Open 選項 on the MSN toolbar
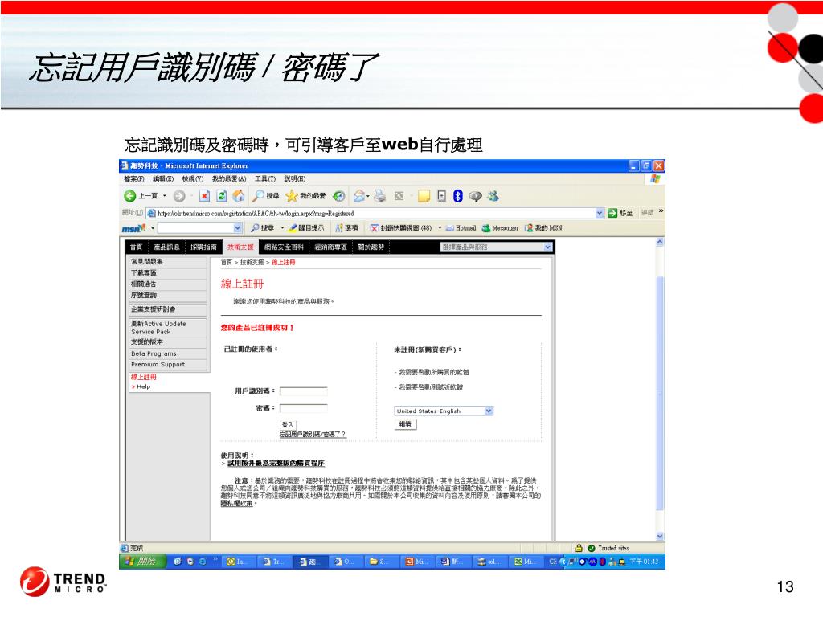This screenshot has width=823, height=617. 347,227
